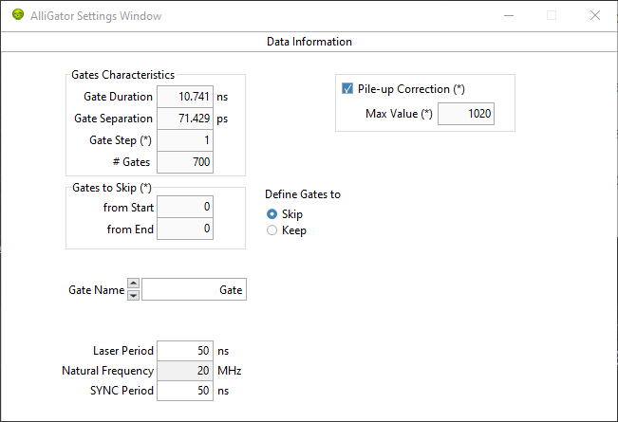Click Gate Name increment arrow
Viewport: 618px width, 422px height.
[x=134, y=283]
